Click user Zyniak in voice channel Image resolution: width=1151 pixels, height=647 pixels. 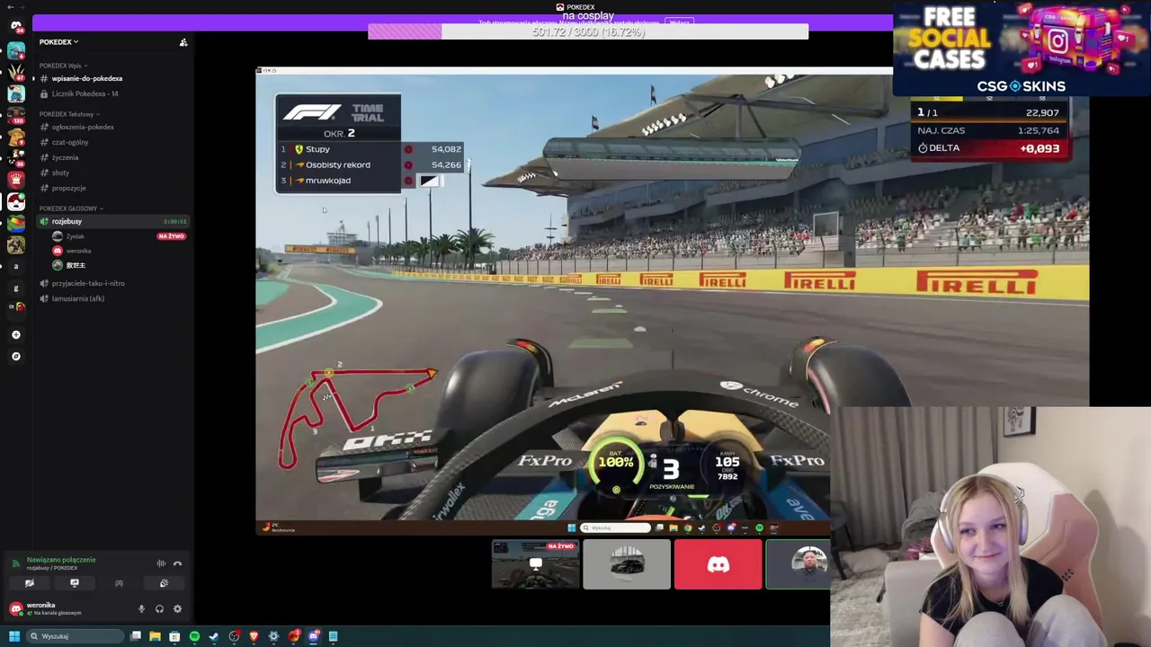click(75, 236)
